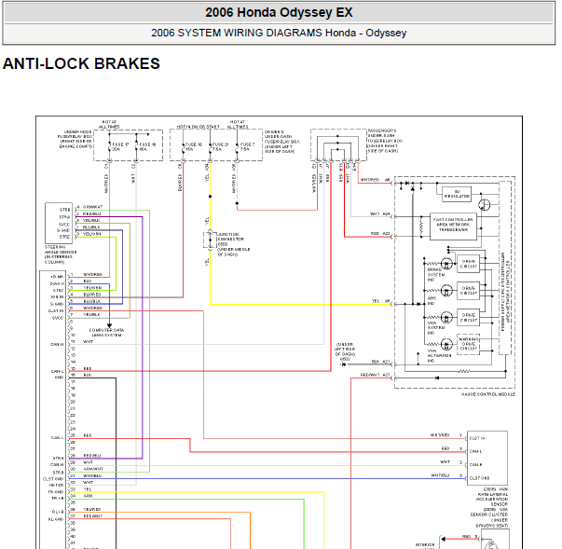Click RED/BLU pin 2 label at steering sensor
The image size is (562, 549).
click(89, 213)
